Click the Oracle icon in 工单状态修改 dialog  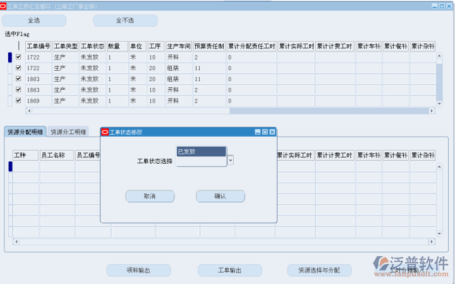(x=105, y=132)
